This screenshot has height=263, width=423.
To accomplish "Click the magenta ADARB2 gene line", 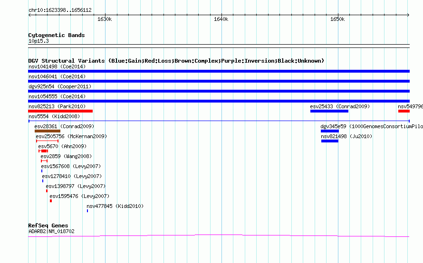I will pyautogui.click(x=219, y=236).
